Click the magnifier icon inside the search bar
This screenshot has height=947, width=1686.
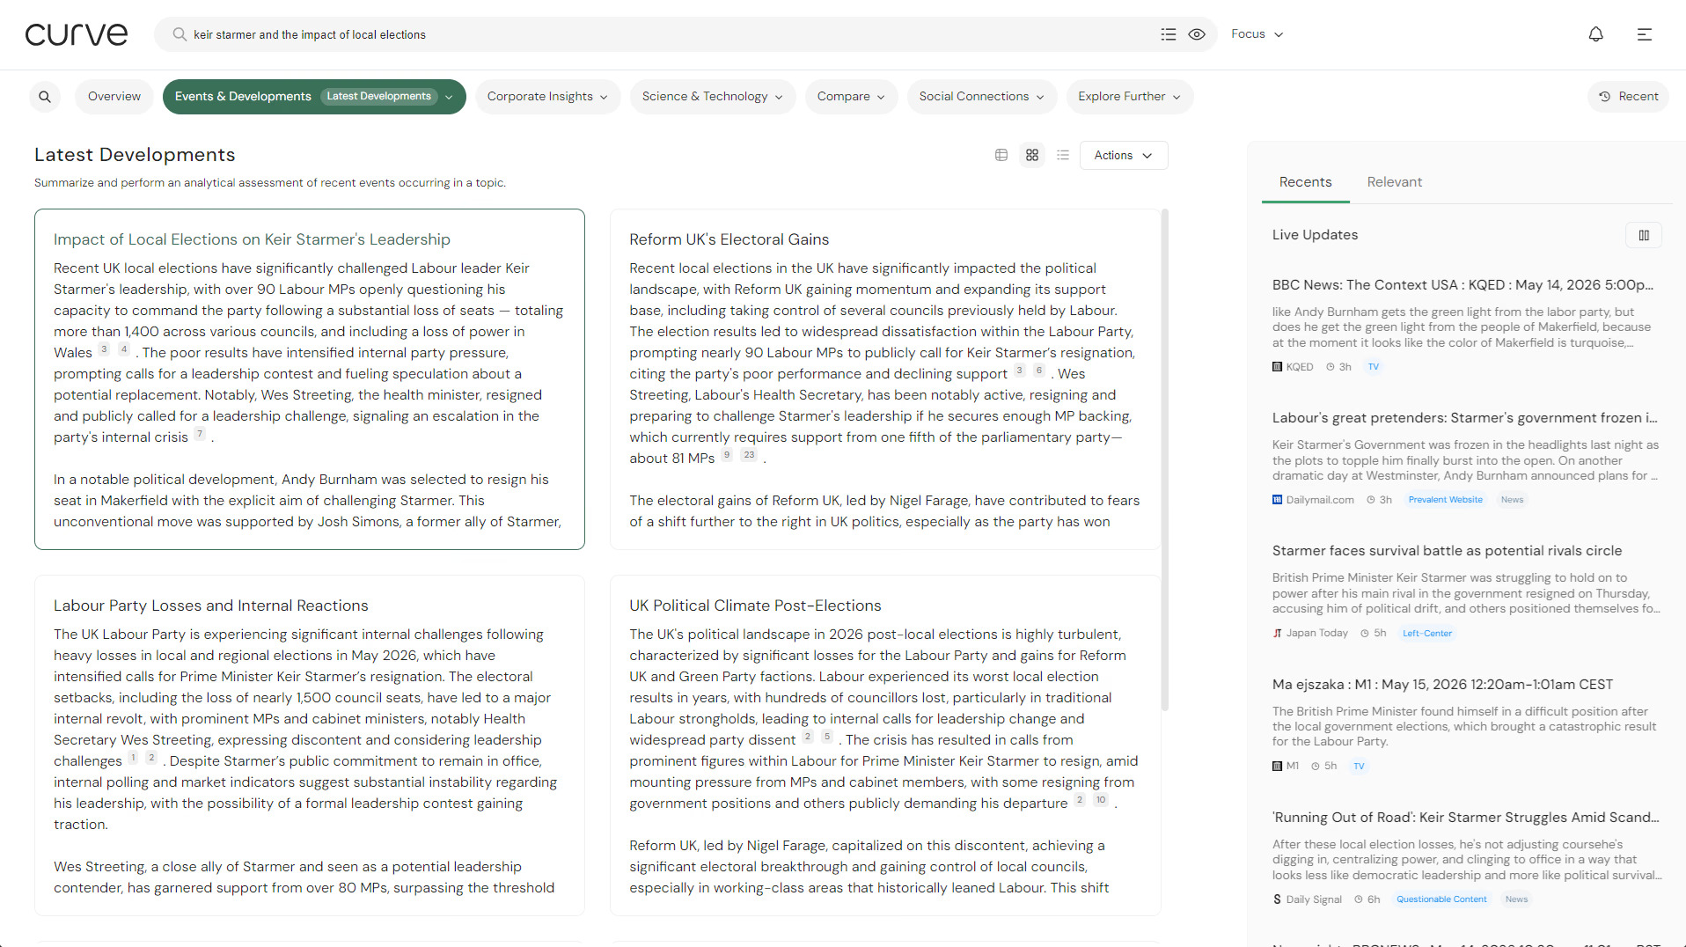(x=180, y=34)
